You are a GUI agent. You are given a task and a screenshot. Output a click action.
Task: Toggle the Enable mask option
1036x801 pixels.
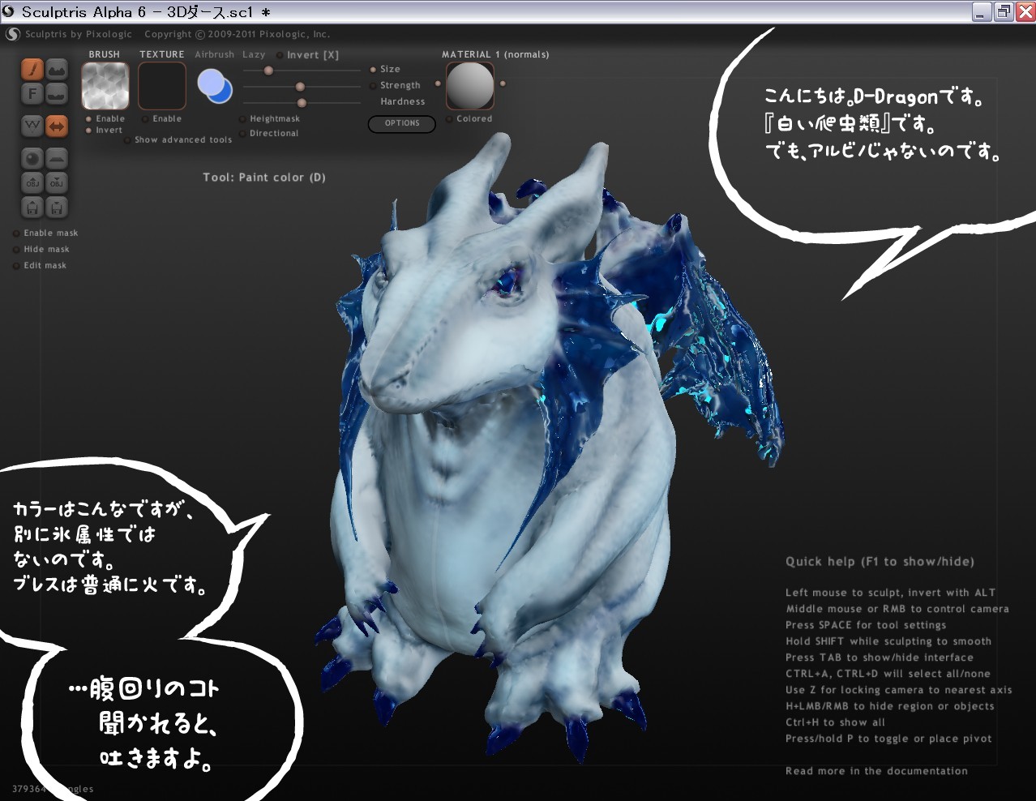(16, 233)
